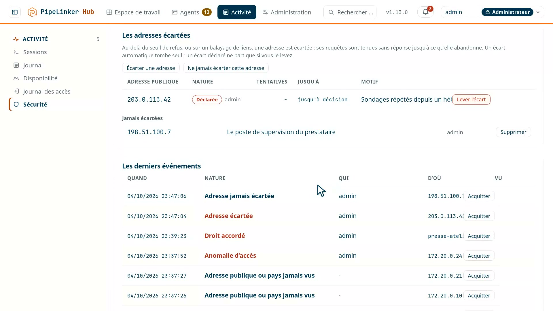This screenshot has height=311, width=553.
Task: Click the Journal des accès login icon
Action: click(16, 91)
